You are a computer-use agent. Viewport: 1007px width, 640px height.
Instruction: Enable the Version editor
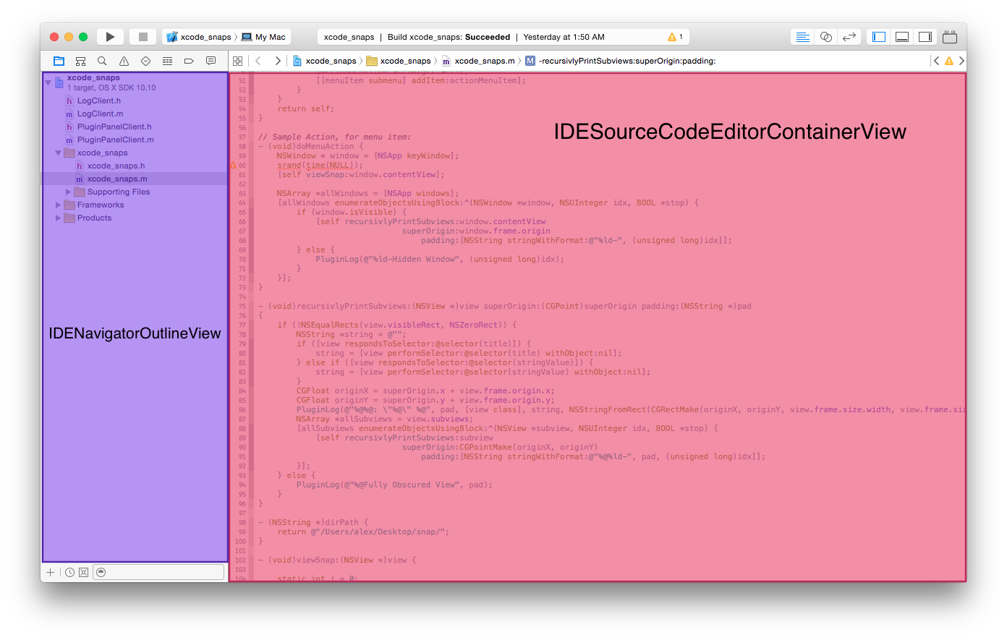pyautogui.click(x=849, y=36)
